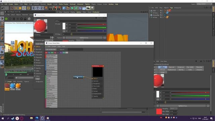
Task: Click the green generator icon in toolbar
Action: click(72, 8)
